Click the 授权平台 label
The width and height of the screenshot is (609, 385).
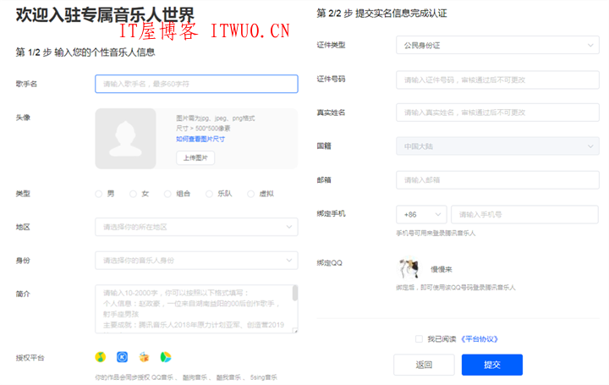pos(30,358)
